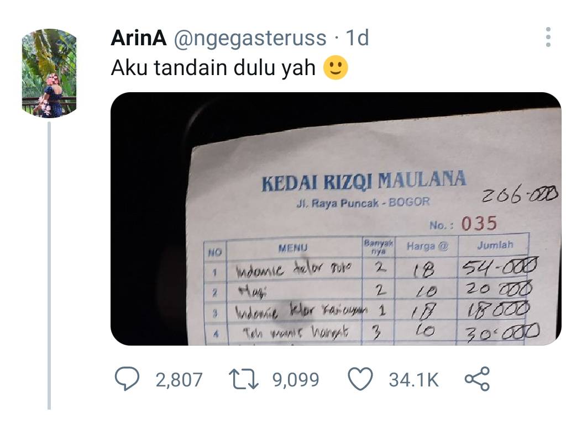The image size is (566, 424).
Task: Tap the share icon
Action: click(477, 379)
